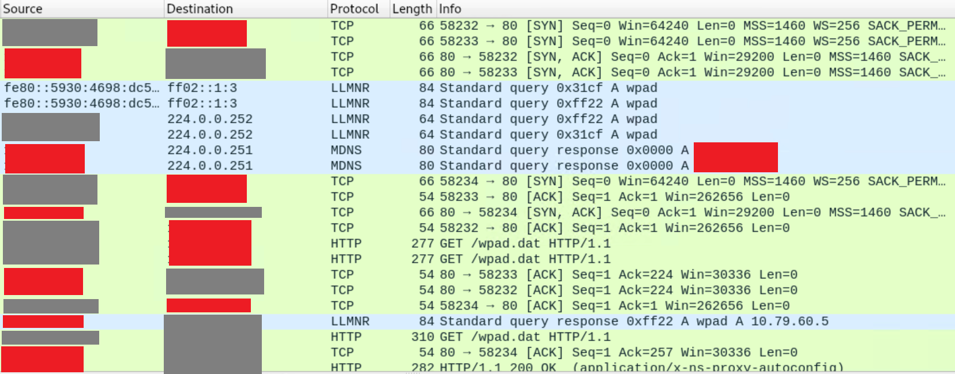The width and height of the screenshot is (955, 374).
Task: Select the 58234 → 80 [SYN] packet
Action: tap(577, 182)
